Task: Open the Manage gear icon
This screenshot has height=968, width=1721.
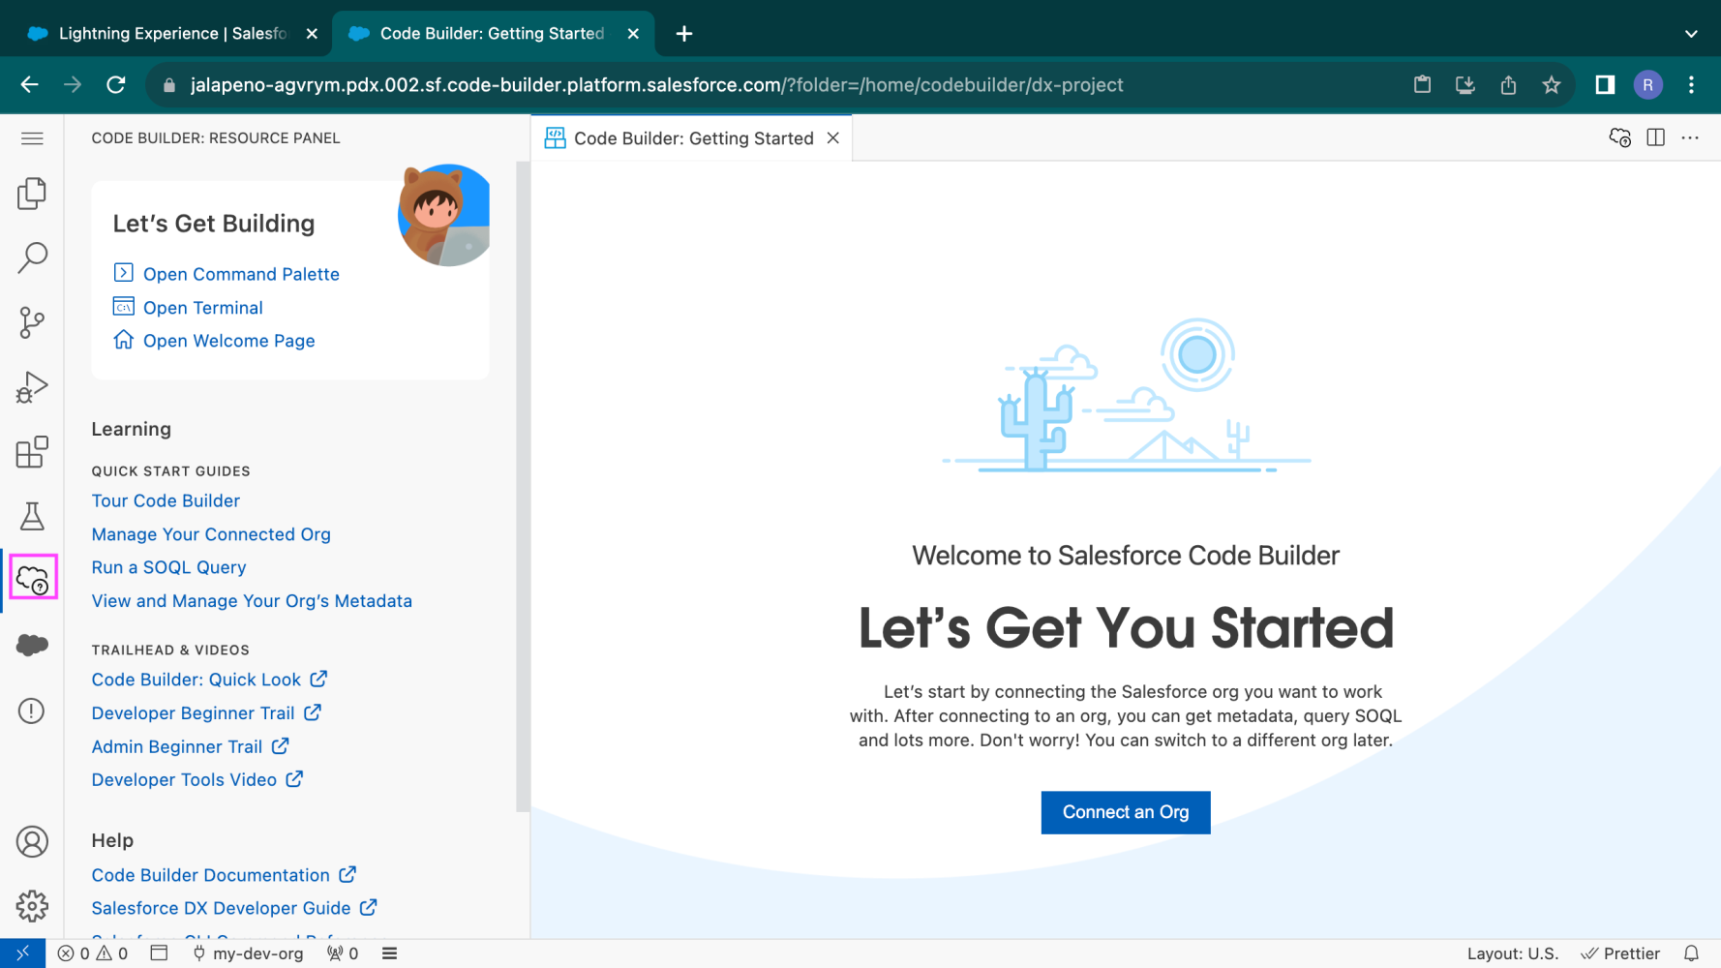Action: pos(32,906)
